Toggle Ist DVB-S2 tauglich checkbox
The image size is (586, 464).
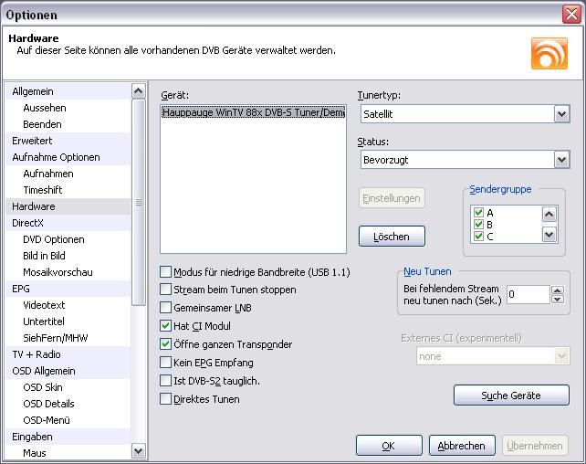pos(166,381)
